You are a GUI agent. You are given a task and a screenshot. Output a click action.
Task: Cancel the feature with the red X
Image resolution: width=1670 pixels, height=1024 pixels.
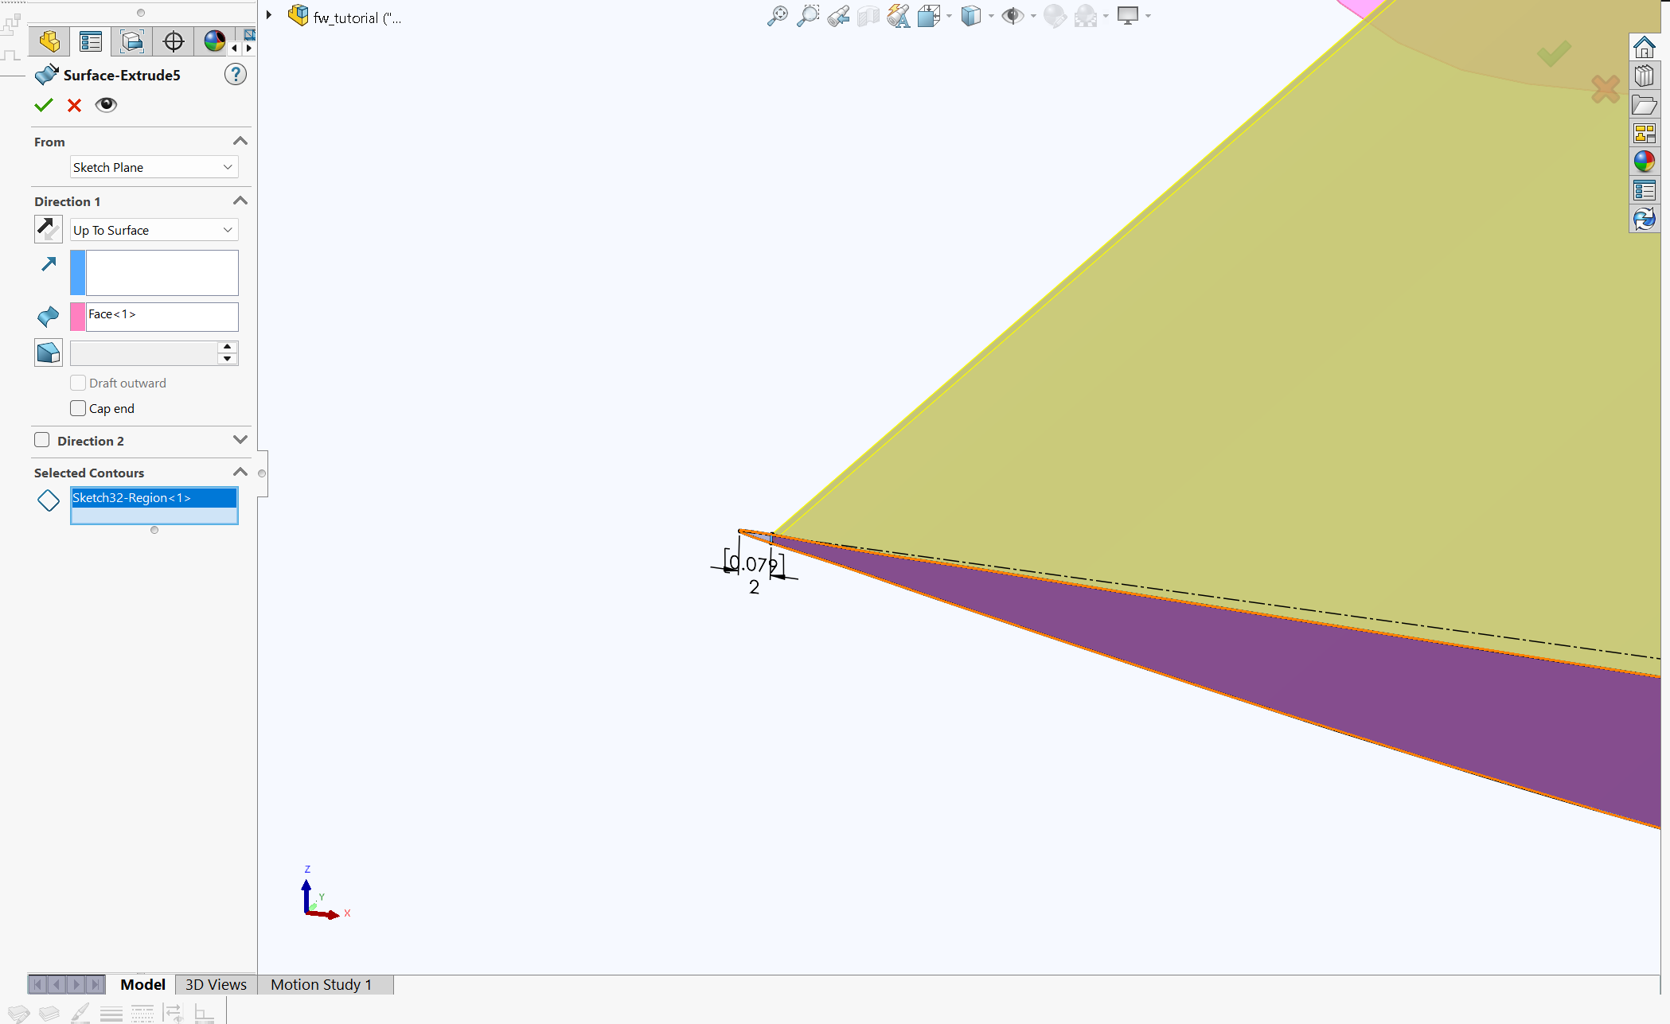(74, 105)
